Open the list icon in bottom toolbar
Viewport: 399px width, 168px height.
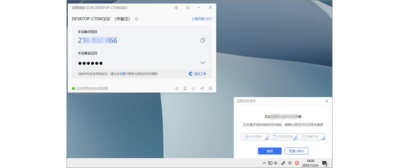tap(177, 89)
